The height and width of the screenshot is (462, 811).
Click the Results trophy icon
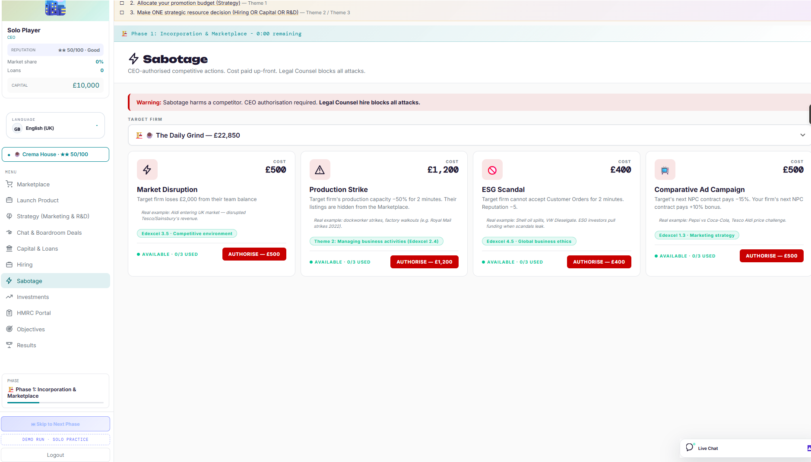(x=9, y=345)
